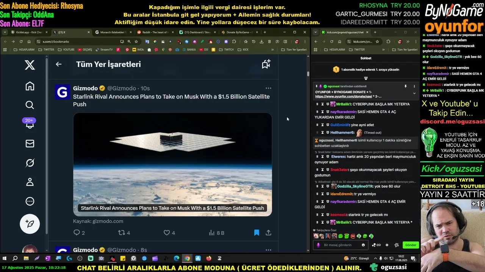Open KICK bookmark folder
Image resolution: width=485 pixels, height=272 pixels.
(x=243, y=49)
